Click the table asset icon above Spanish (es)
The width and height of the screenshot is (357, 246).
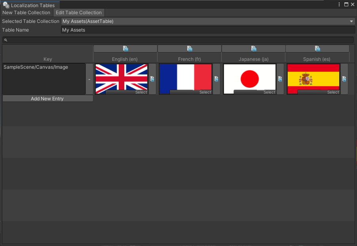pos(317,48)
